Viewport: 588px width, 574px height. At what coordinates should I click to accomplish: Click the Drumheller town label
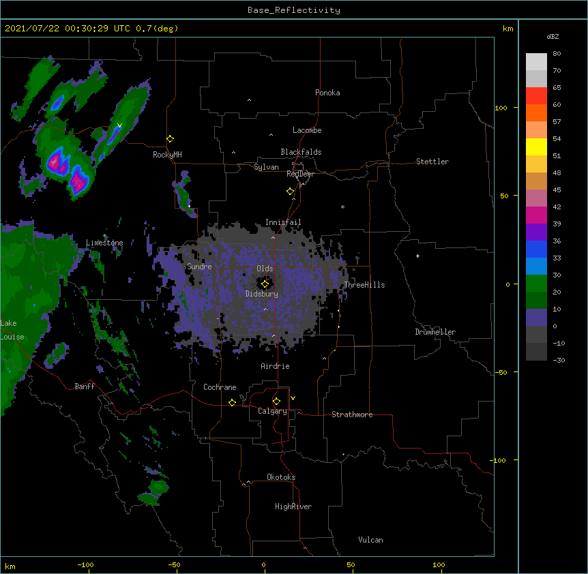click(x=435, y=332)
